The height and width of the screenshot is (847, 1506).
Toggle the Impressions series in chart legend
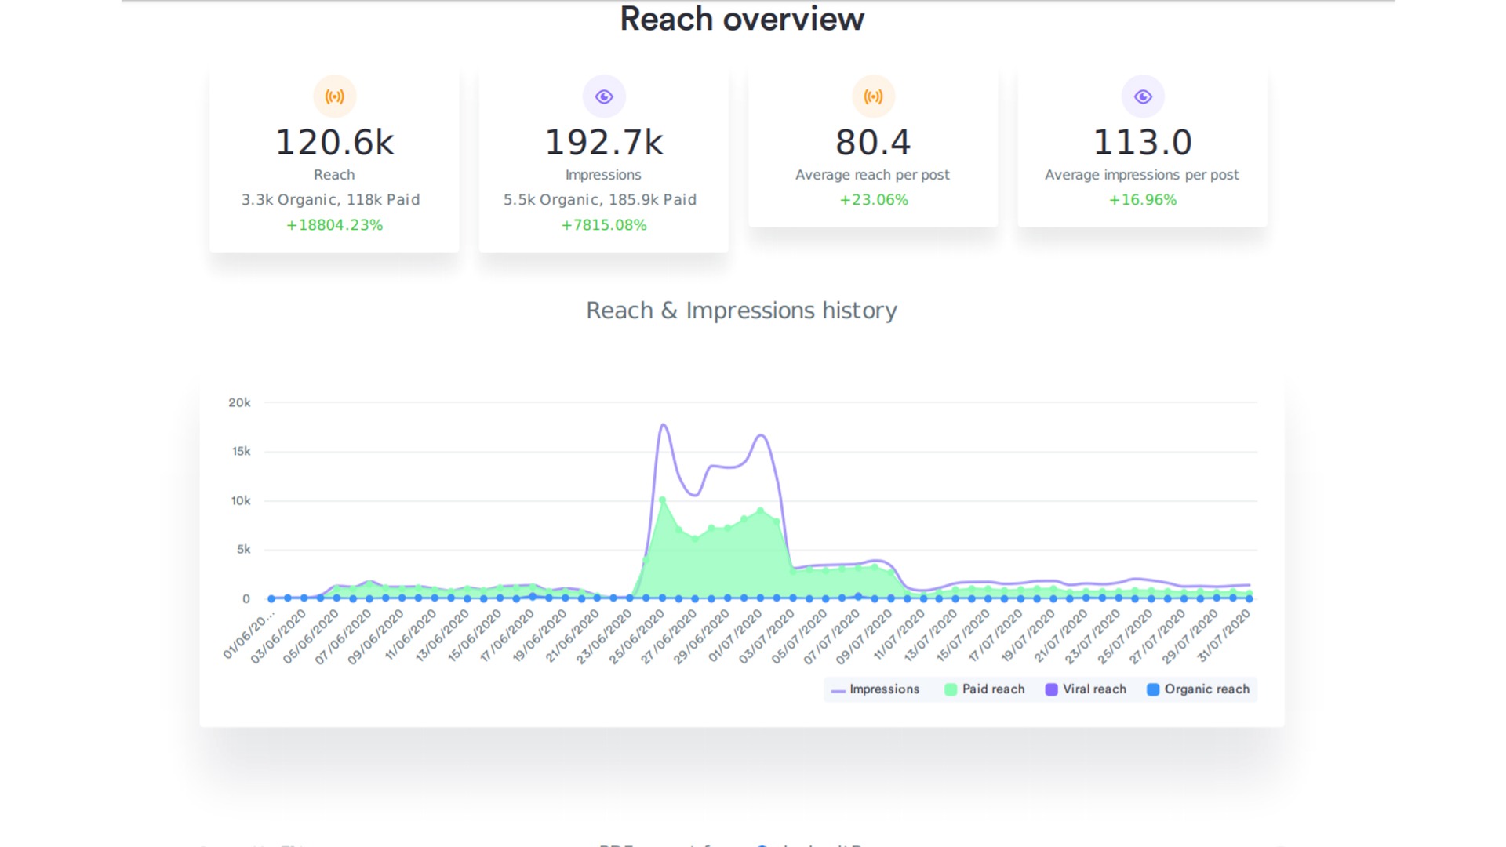883,689
